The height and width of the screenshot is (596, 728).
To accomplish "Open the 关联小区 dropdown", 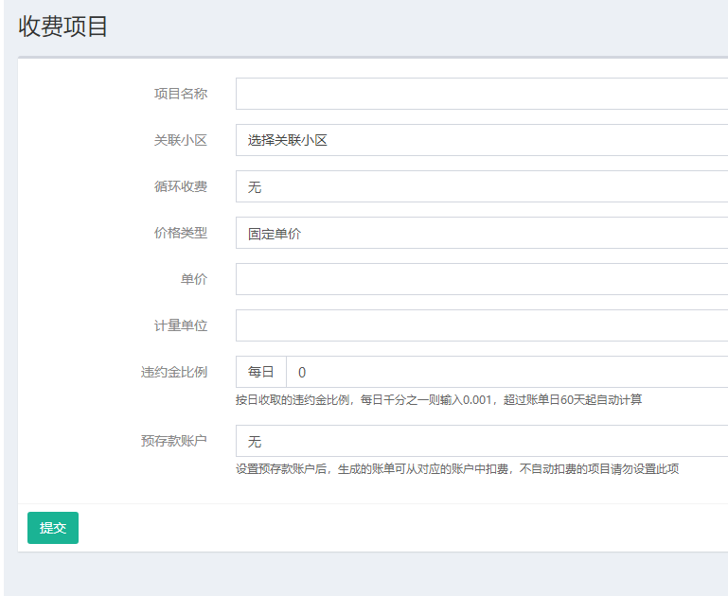I will tap(482, 140).
